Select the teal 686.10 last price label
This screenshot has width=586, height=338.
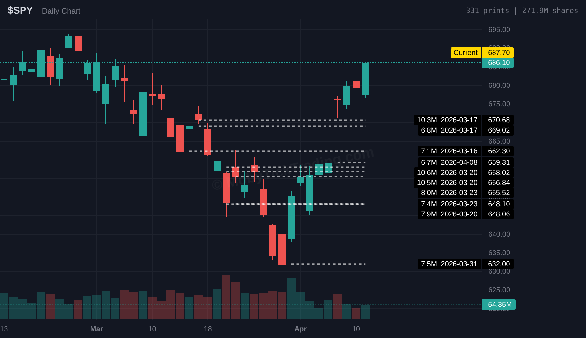[x=498, y=63]
